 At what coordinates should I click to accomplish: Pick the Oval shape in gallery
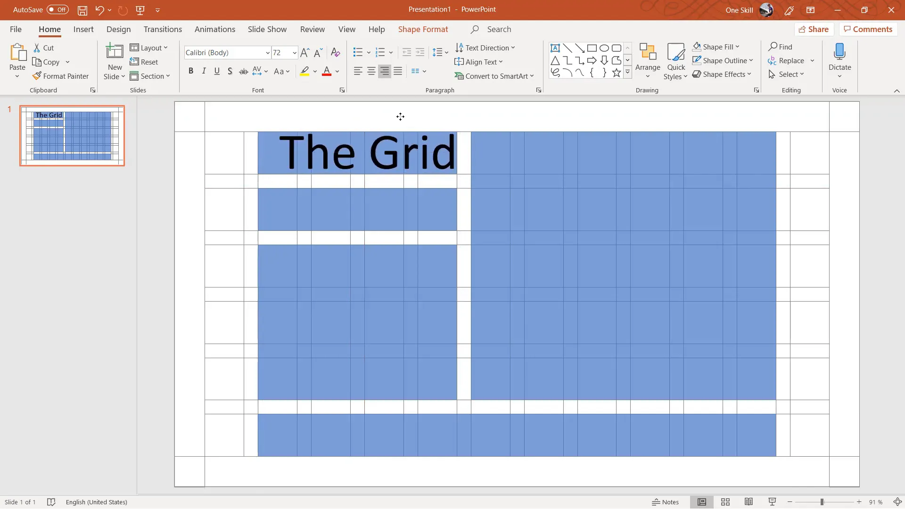tap(604, 48)
